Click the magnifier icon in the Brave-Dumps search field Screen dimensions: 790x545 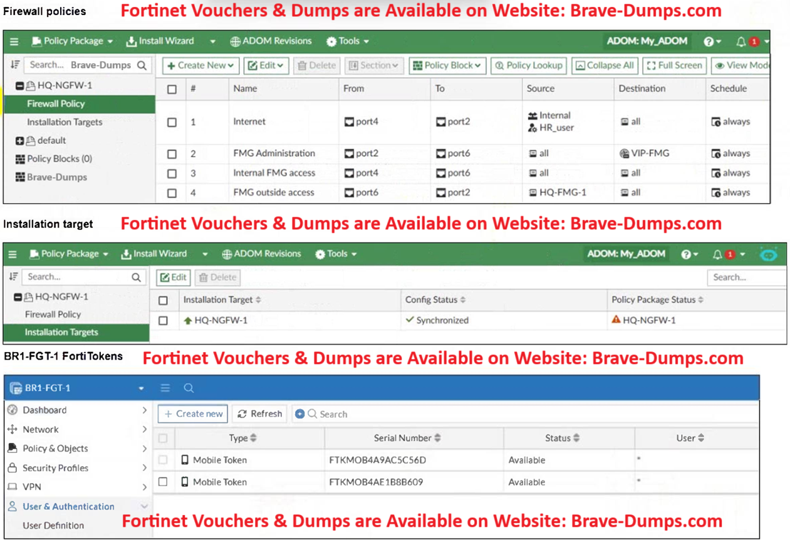pyautogui.click(x=142, y=65)
